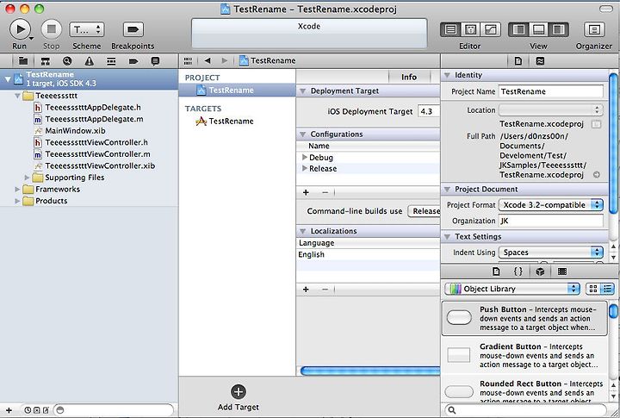Switch to the Info tab

409,77
